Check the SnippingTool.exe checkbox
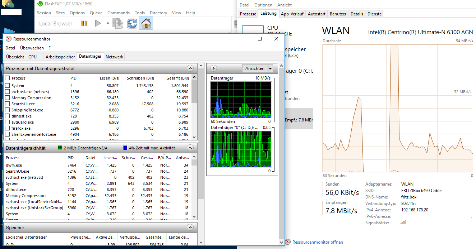Screen dimensions: 476x249 click(x=7, y=110)
